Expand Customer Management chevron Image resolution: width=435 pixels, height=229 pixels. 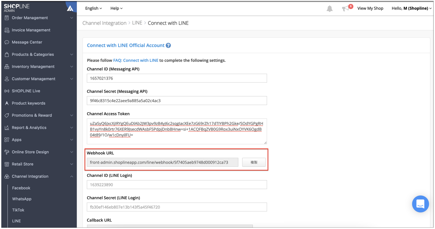pos(72,79)
